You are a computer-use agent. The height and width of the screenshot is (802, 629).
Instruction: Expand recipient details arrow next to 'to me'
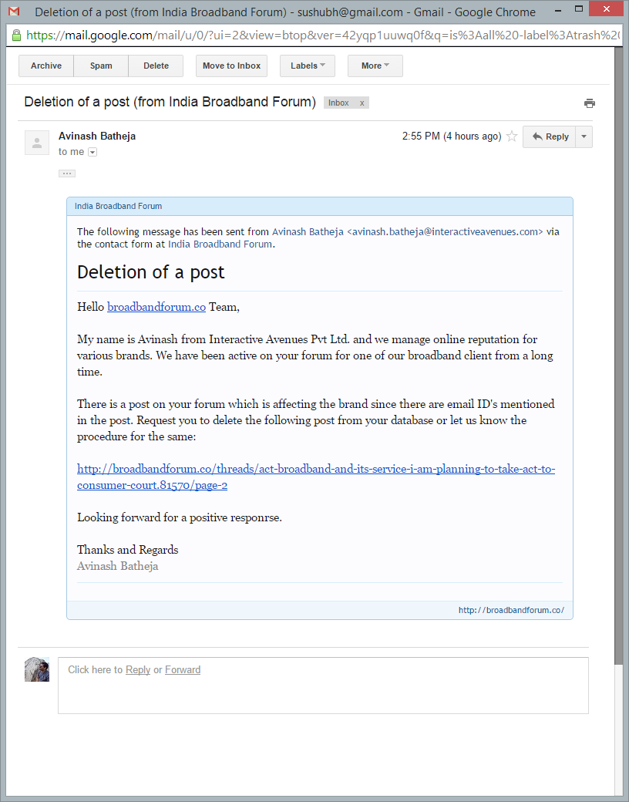(x=92, y=153)
